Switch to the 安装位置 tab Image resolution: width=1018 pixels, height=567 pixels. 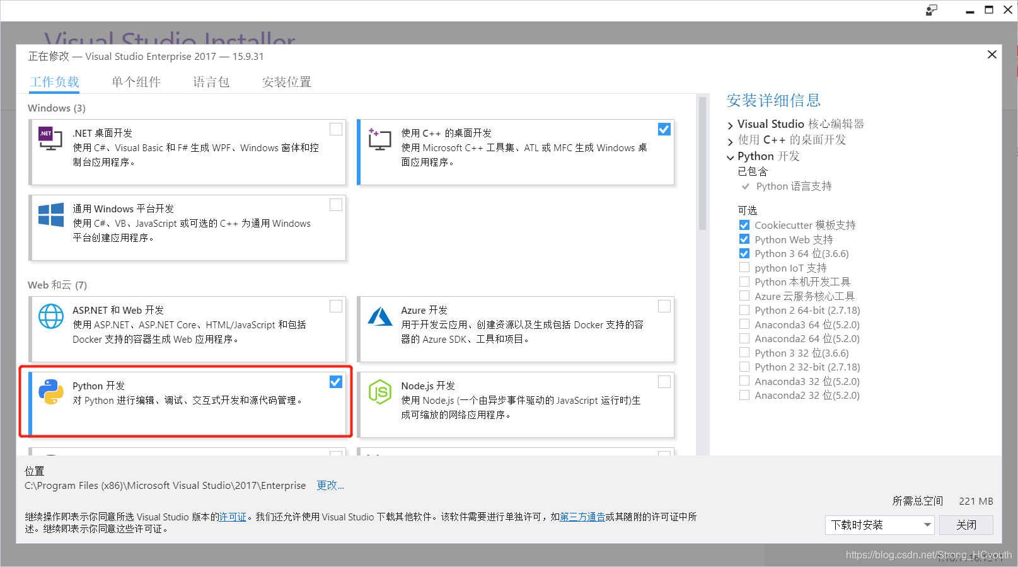click(287, 82)
